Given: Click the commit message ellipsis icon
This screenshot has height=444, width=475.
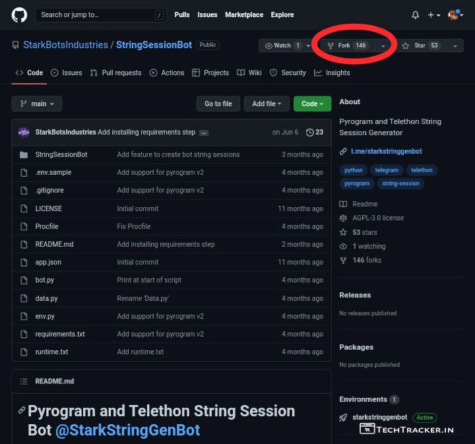Looking at the screenshot, I should [x=204, y=133].
